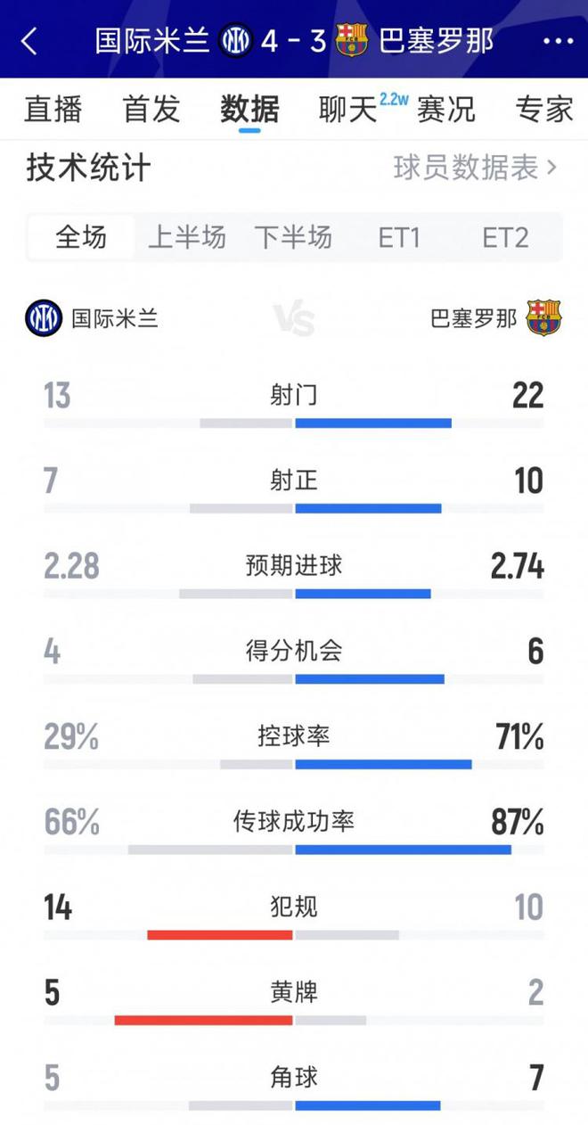588x1125 pixels.
Task: Tap the back arrow icon
Action: coord(30,40)
